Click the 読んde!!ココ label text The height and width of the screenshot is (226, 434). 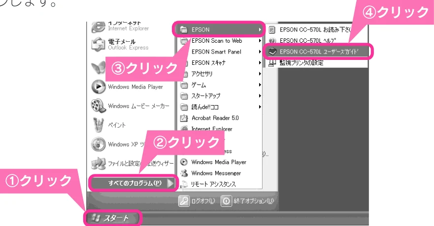pos(205,107)
